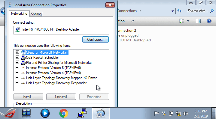Toggle File and Printer Sharing checkbox
Image resolution: width=216 pixels, height=119 pixels.
point(17,62)
